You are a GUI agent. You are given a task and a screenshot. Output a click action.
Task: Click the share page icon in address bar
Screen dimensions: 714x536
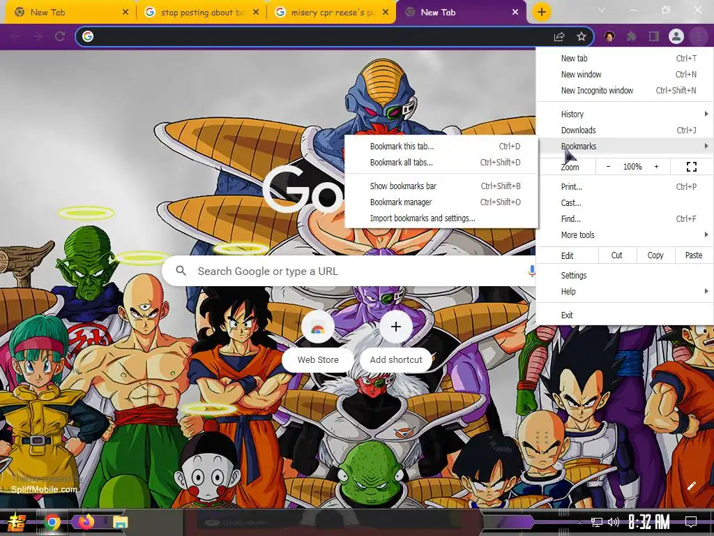click(x=559, y=37)
